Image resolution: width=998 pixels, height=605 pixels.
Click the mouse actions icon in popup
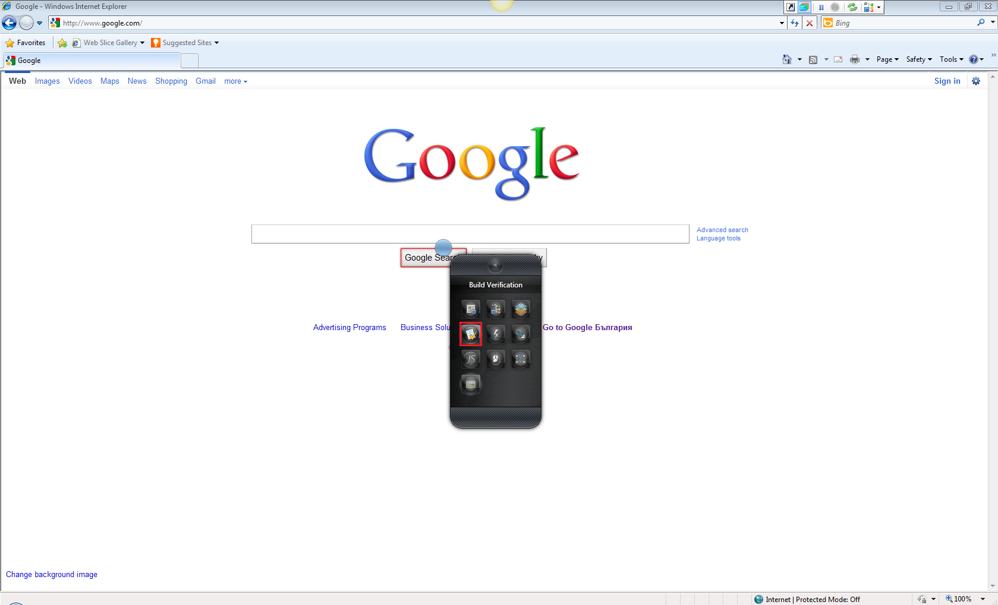point(496,359)
